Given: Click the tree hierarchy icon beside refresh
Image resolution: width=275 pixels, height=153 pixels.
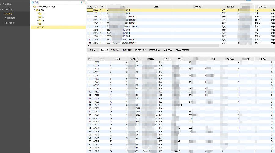Looking at the screenshot, I should tap(36, 2).
